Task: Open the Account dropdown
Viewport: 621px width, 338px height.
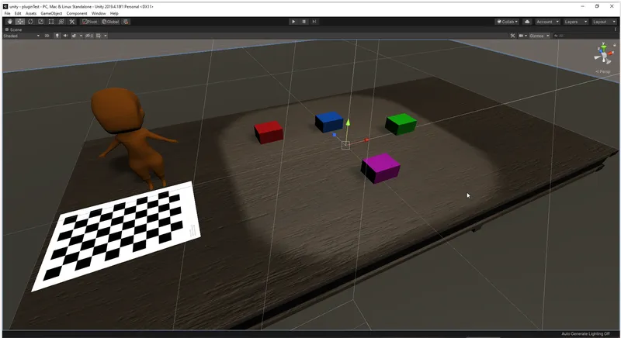Action: pos(547,22)
